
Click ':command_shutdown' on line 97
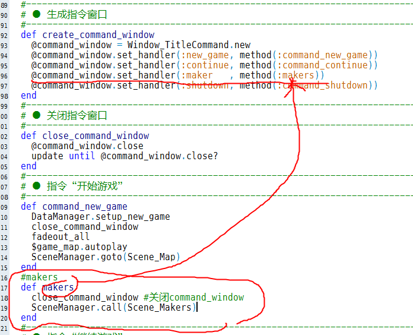(322, 86)
